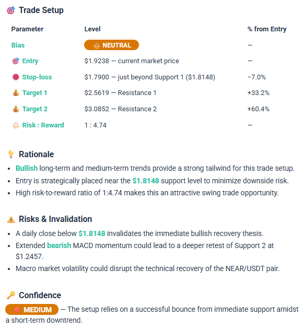Viewport: 303px width, 329px height.
Task: Click the warning triangle icon by Risks & Invalidation
Action: 11,219
